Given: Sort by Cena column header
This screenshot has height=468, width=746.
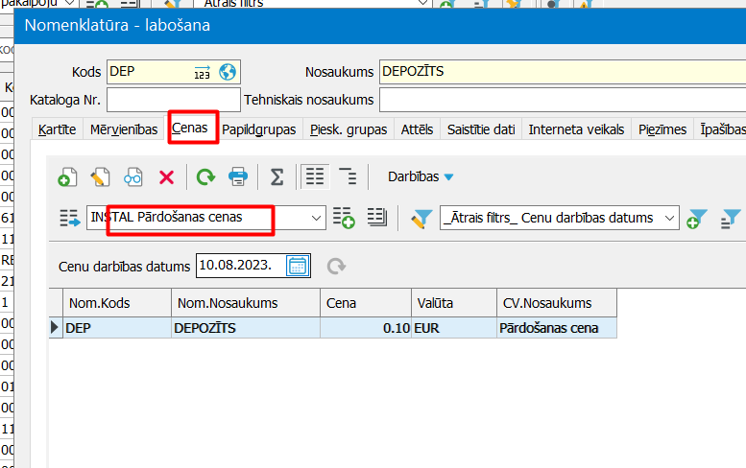Looking at the screenshot, I should [x=366, y=303].
